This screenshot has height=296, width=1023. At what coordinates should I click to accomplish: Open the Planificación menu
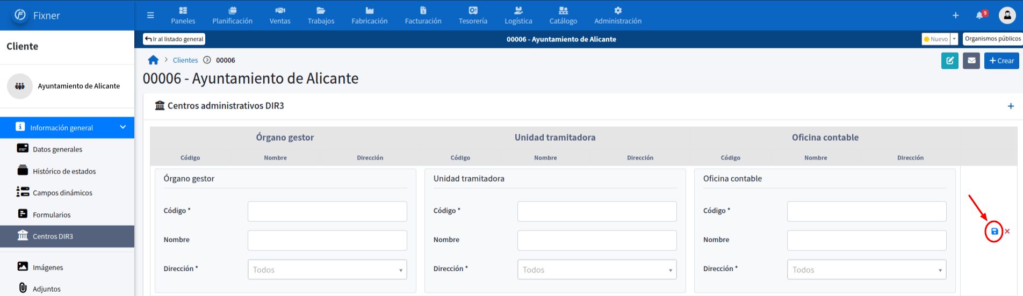coord(232,16)
